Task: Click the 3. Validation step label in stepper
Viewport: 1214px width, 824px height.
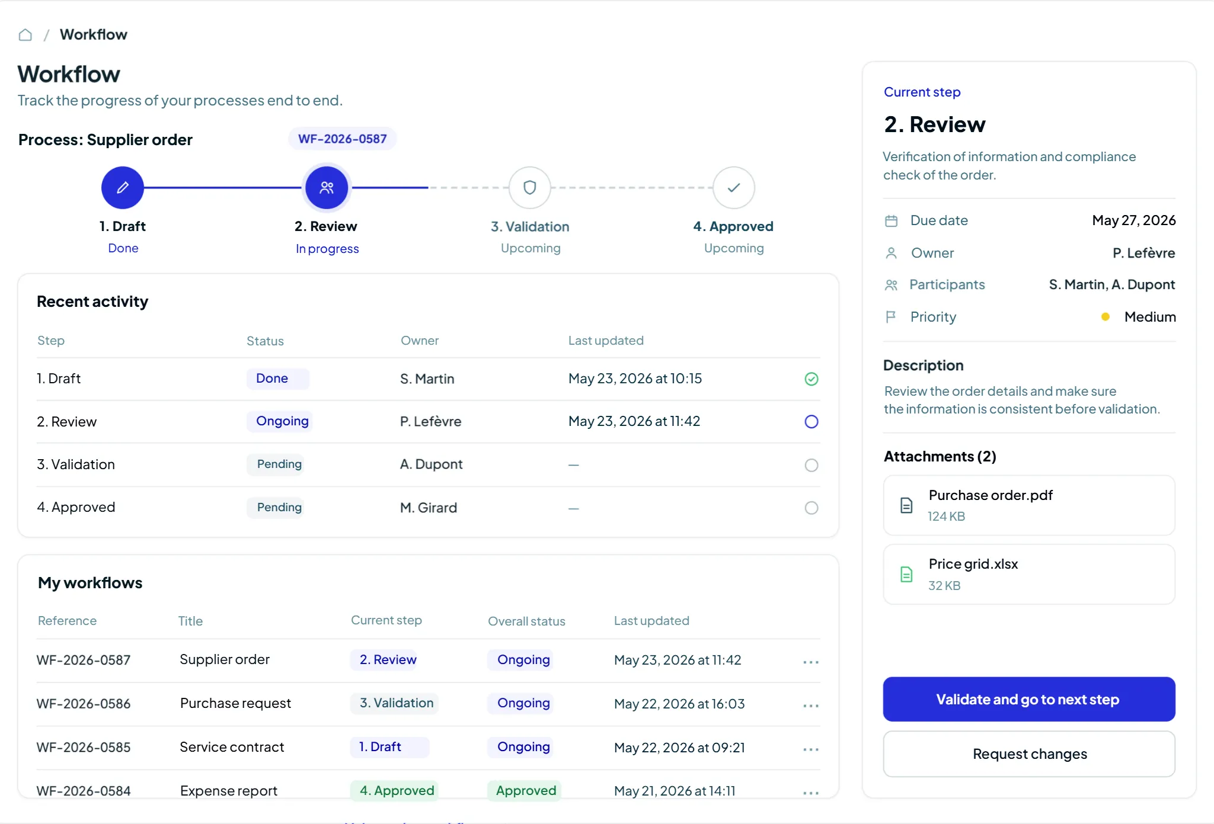Action: coord(530,227)
